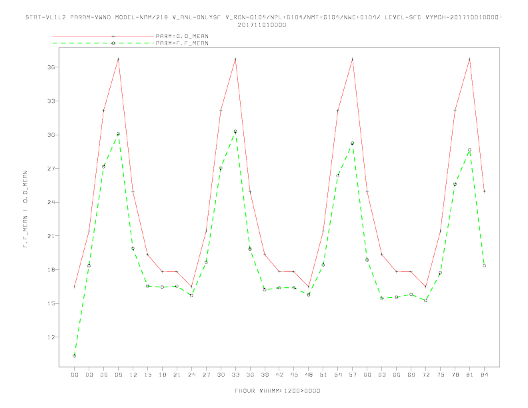Click x-axis forecast hour label 12

pos(133,375)
